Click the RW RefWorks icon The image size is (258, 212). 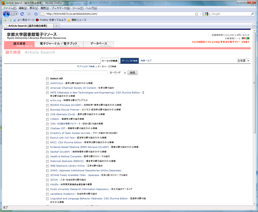click(x=243, y=38)
